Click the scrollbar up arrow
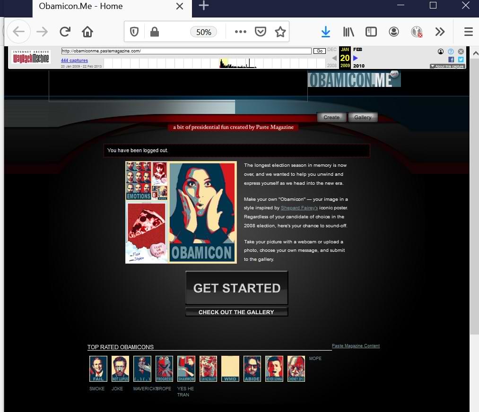479x412 pixels. [x=475, y=53]
